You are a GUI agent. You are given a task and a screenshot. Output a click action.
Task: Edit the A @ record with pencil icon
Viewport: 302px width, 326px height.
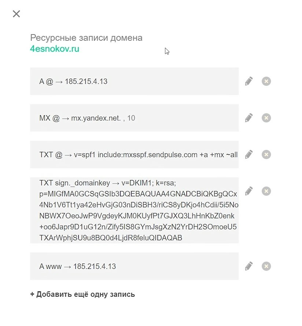coord(249,81)
